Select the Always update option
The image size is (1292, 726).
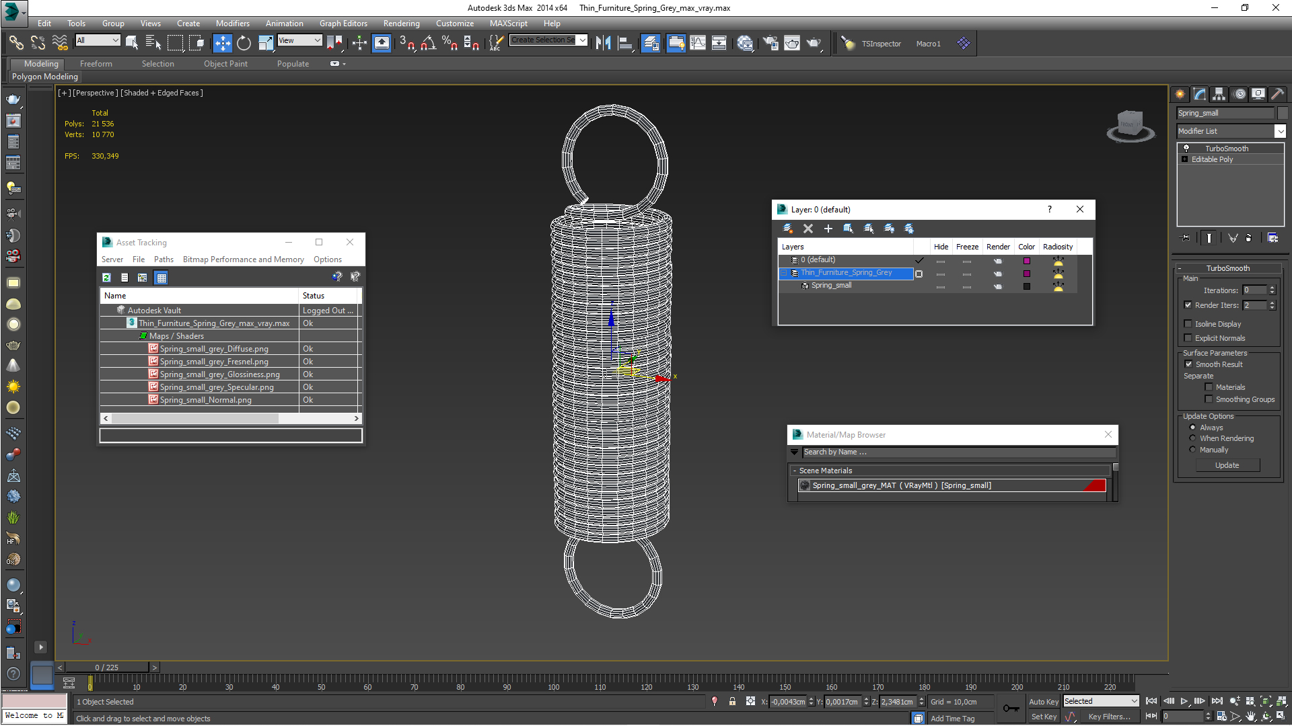click(x=1193, y=427)
